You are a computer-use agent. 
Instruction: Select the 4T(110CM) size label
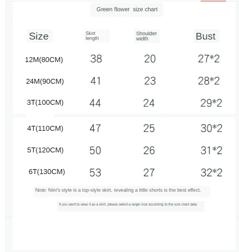[x=45, y=128]
